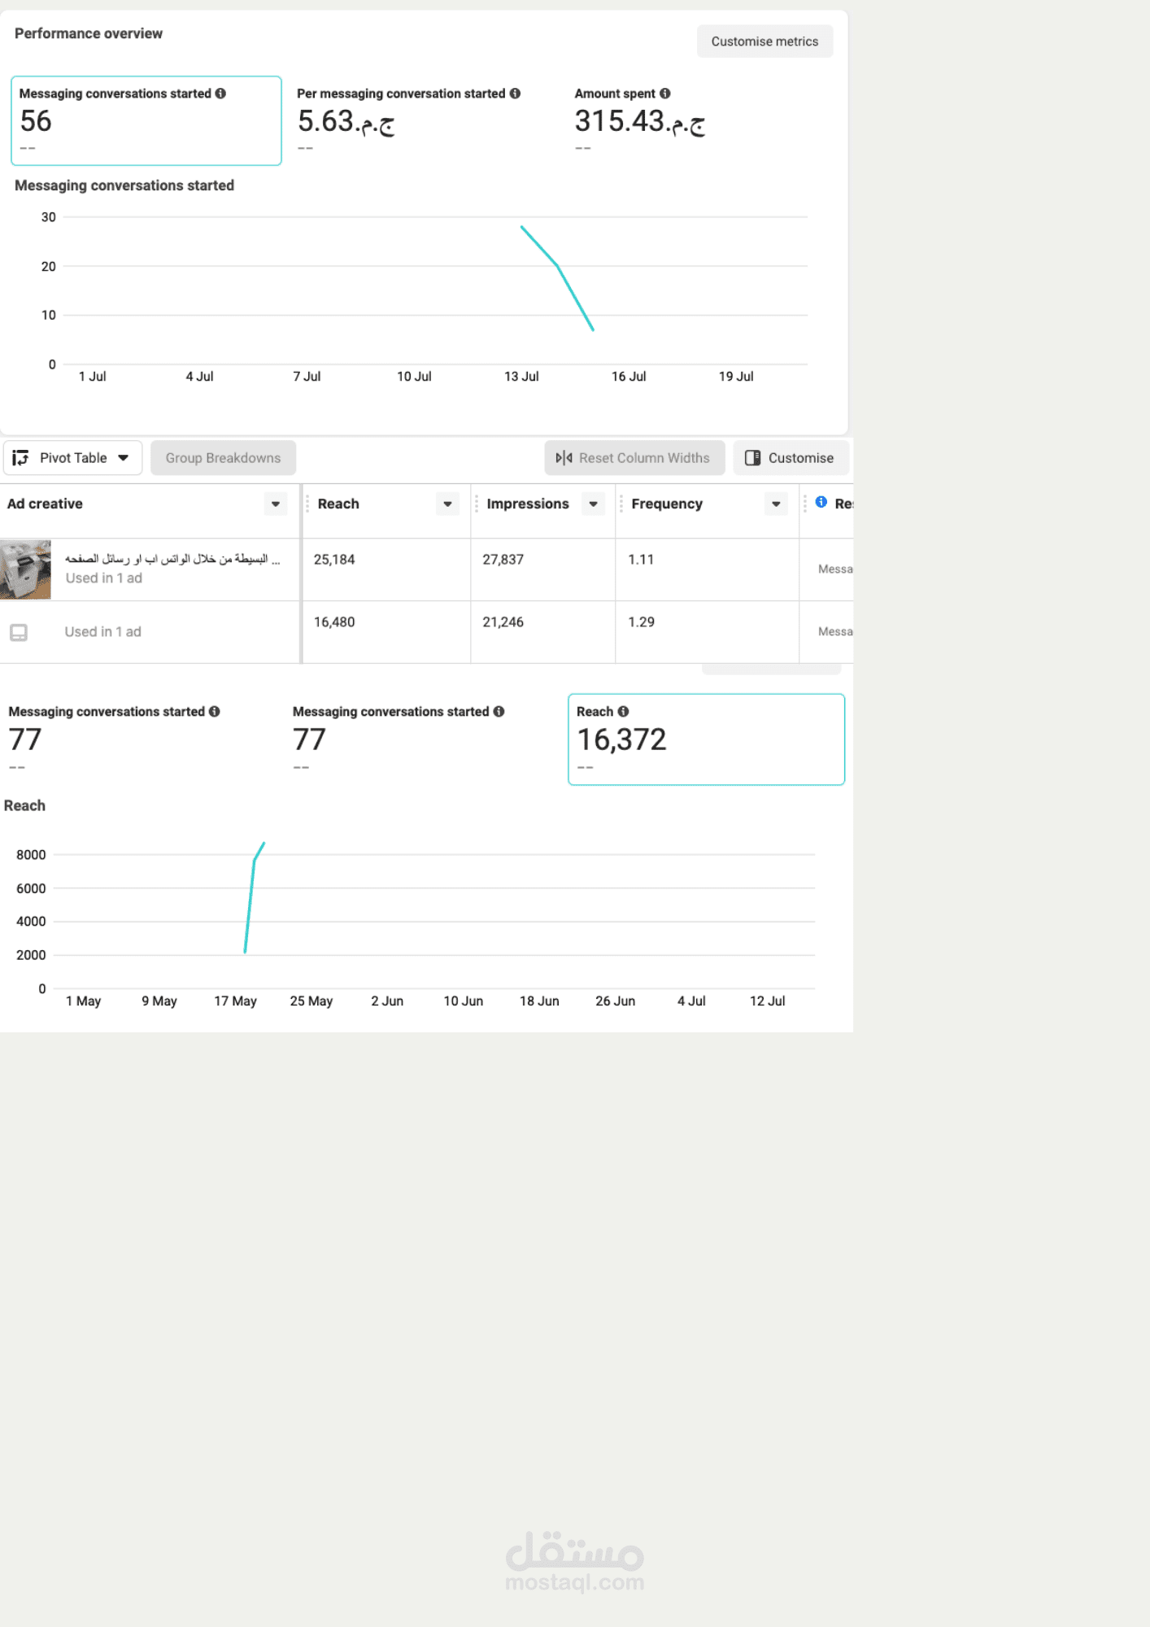Open the first ad creative thumbnail
Screen dimensions: 1150x1627
click(x=25, y=569)
